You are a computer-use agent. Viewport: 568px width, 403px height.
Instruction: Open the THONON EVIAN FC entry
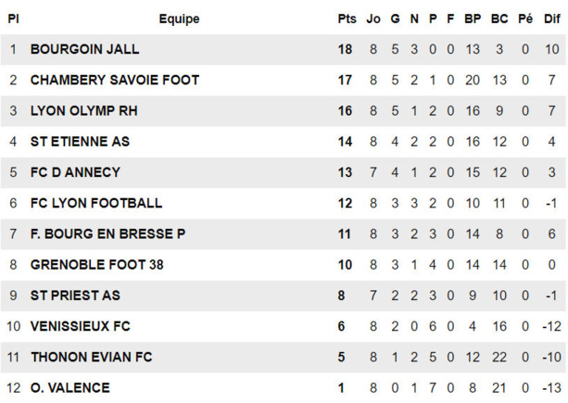pyautogui.click(x=91, y=357)
